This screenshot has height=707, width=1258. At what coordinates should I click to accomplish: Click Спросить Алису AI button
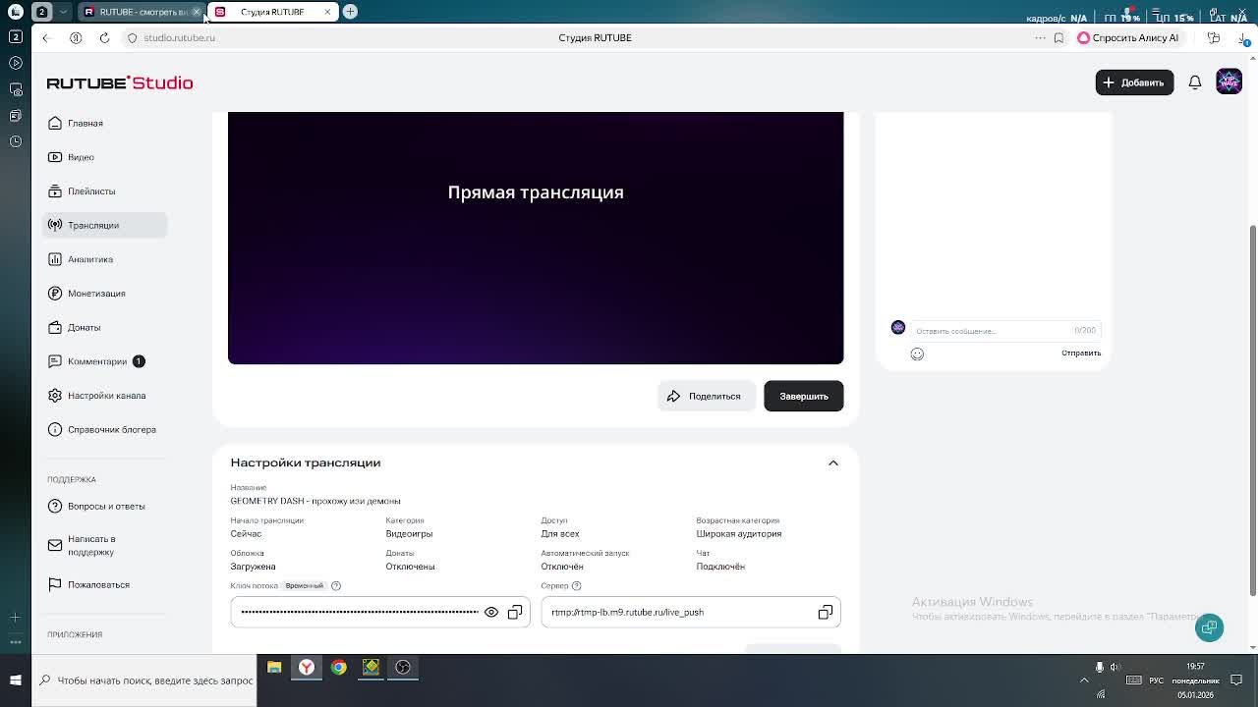1128,37
